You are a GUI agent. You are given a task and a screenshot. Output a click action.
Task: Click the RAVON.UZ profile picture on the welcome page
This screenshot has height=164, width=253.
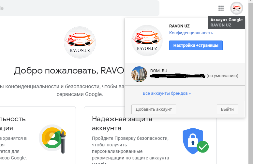(80, 42)
